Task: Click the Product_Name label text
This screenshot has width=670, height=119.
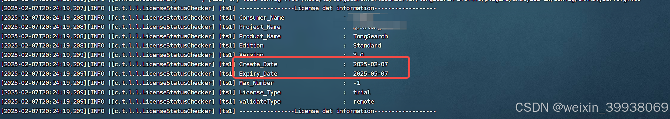Action: [x=260, y=36]
